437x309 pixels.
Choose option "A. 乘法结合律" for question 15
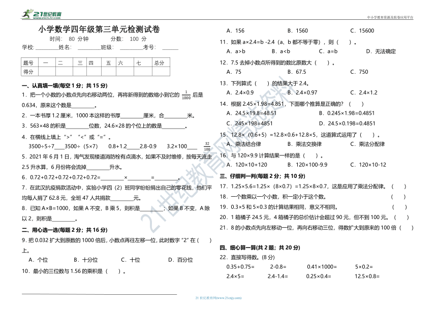244,144
